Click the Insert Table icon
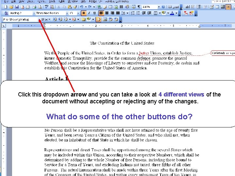 (110, 7)
